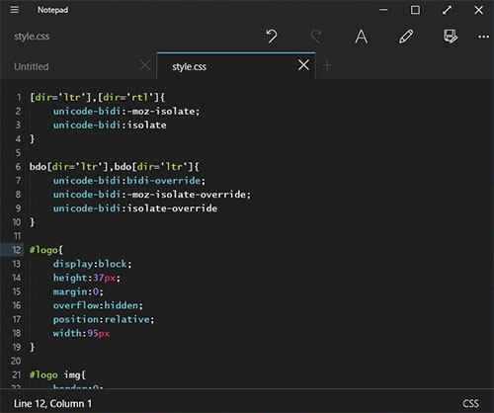Maximize the Notepad window
This screenshot has height=413, width=494.
click(415, 10)
